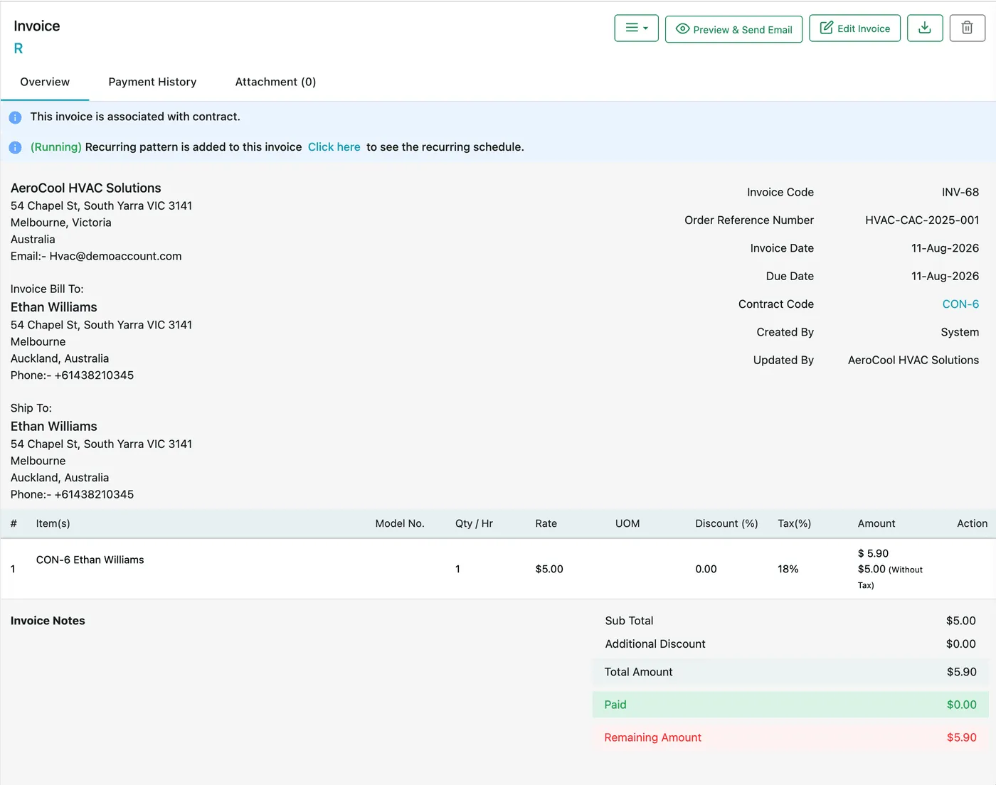Click the Action column header
996x785 pixels.
(x=972, y=523)
